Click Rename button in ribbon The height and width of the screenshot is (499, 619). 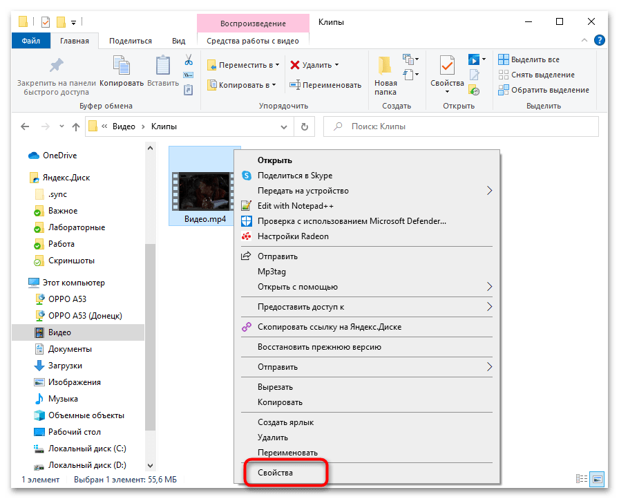tap(325, 85)
